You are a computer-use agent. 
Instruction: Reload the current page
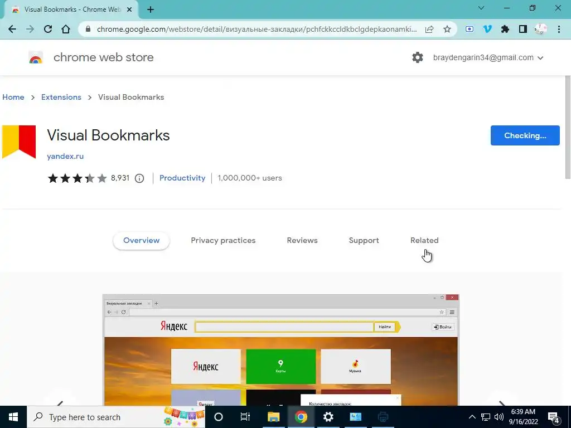pos(48,29)
